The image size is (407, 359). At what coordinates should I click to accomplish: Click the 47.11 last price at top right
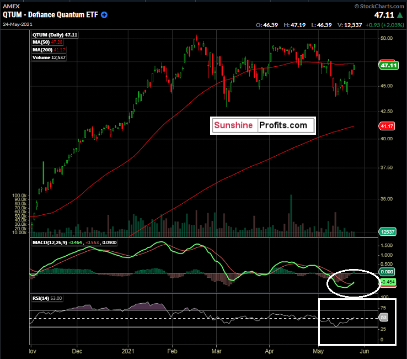[x=384, y=15]
